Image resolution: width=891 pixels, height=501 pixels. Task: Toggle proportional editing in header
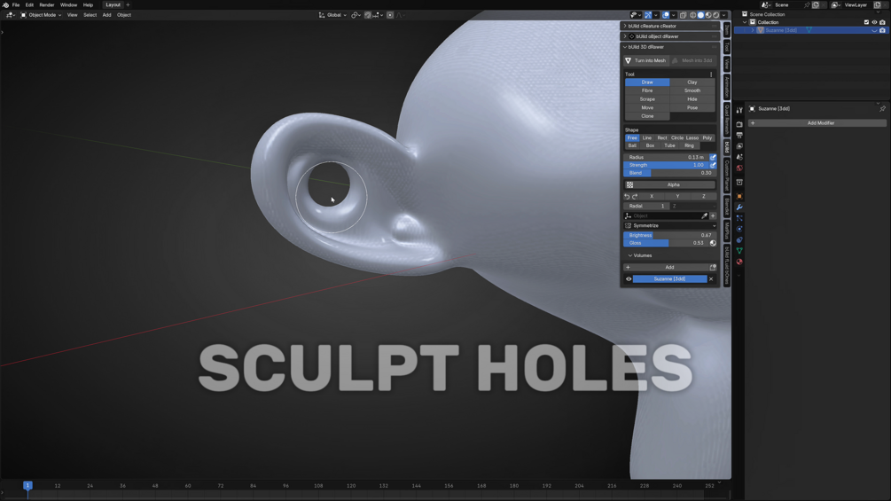pos(390,15)
